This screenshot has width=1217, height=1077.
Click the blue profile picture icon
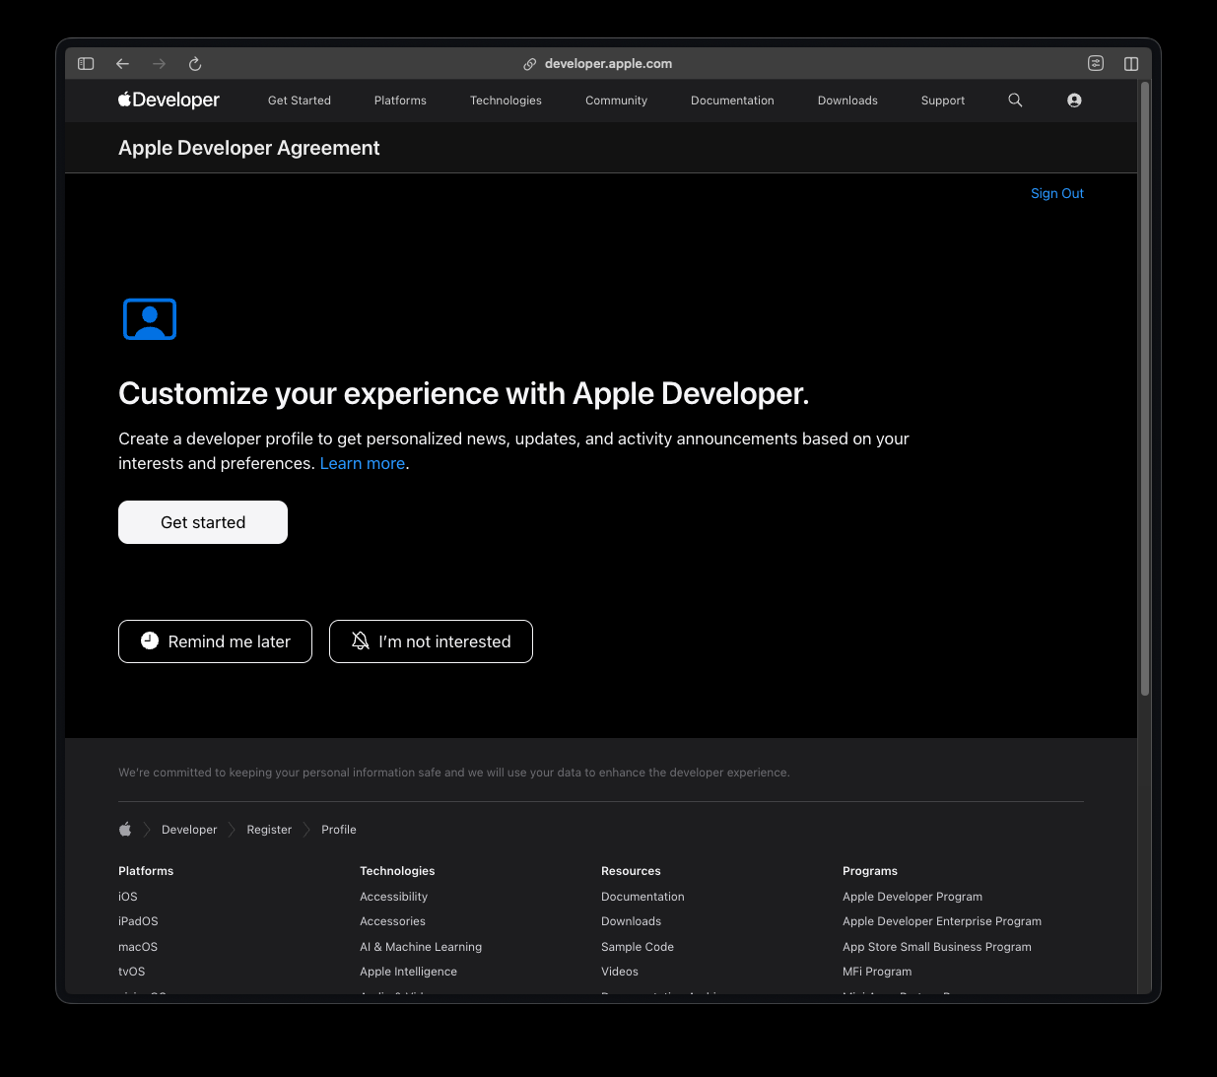(150, 319)
